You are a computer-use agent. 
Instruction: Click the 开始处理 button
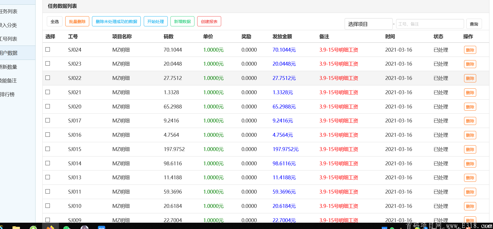coord(156,21)
